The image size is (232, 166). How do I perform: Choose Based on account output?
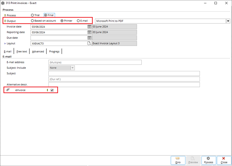click(x=43, y=21)
